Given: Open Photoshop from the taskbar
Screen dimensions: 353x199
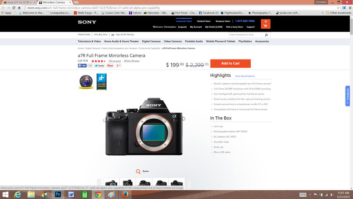Looking at the screenshot, I should (58, 195).
